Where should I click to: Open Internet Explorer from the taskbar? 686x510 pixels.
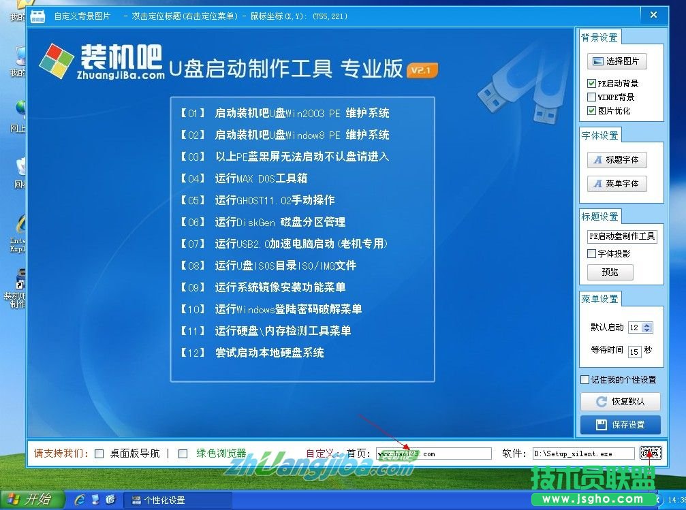coord(81,499)
